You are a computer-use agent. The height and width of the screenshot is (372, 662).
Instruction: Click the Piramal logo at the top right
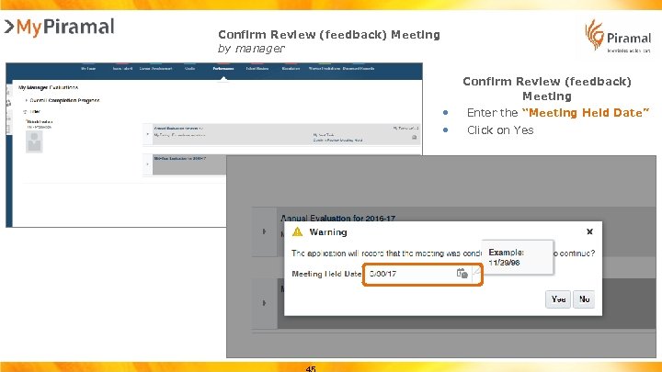pos(618,36)
